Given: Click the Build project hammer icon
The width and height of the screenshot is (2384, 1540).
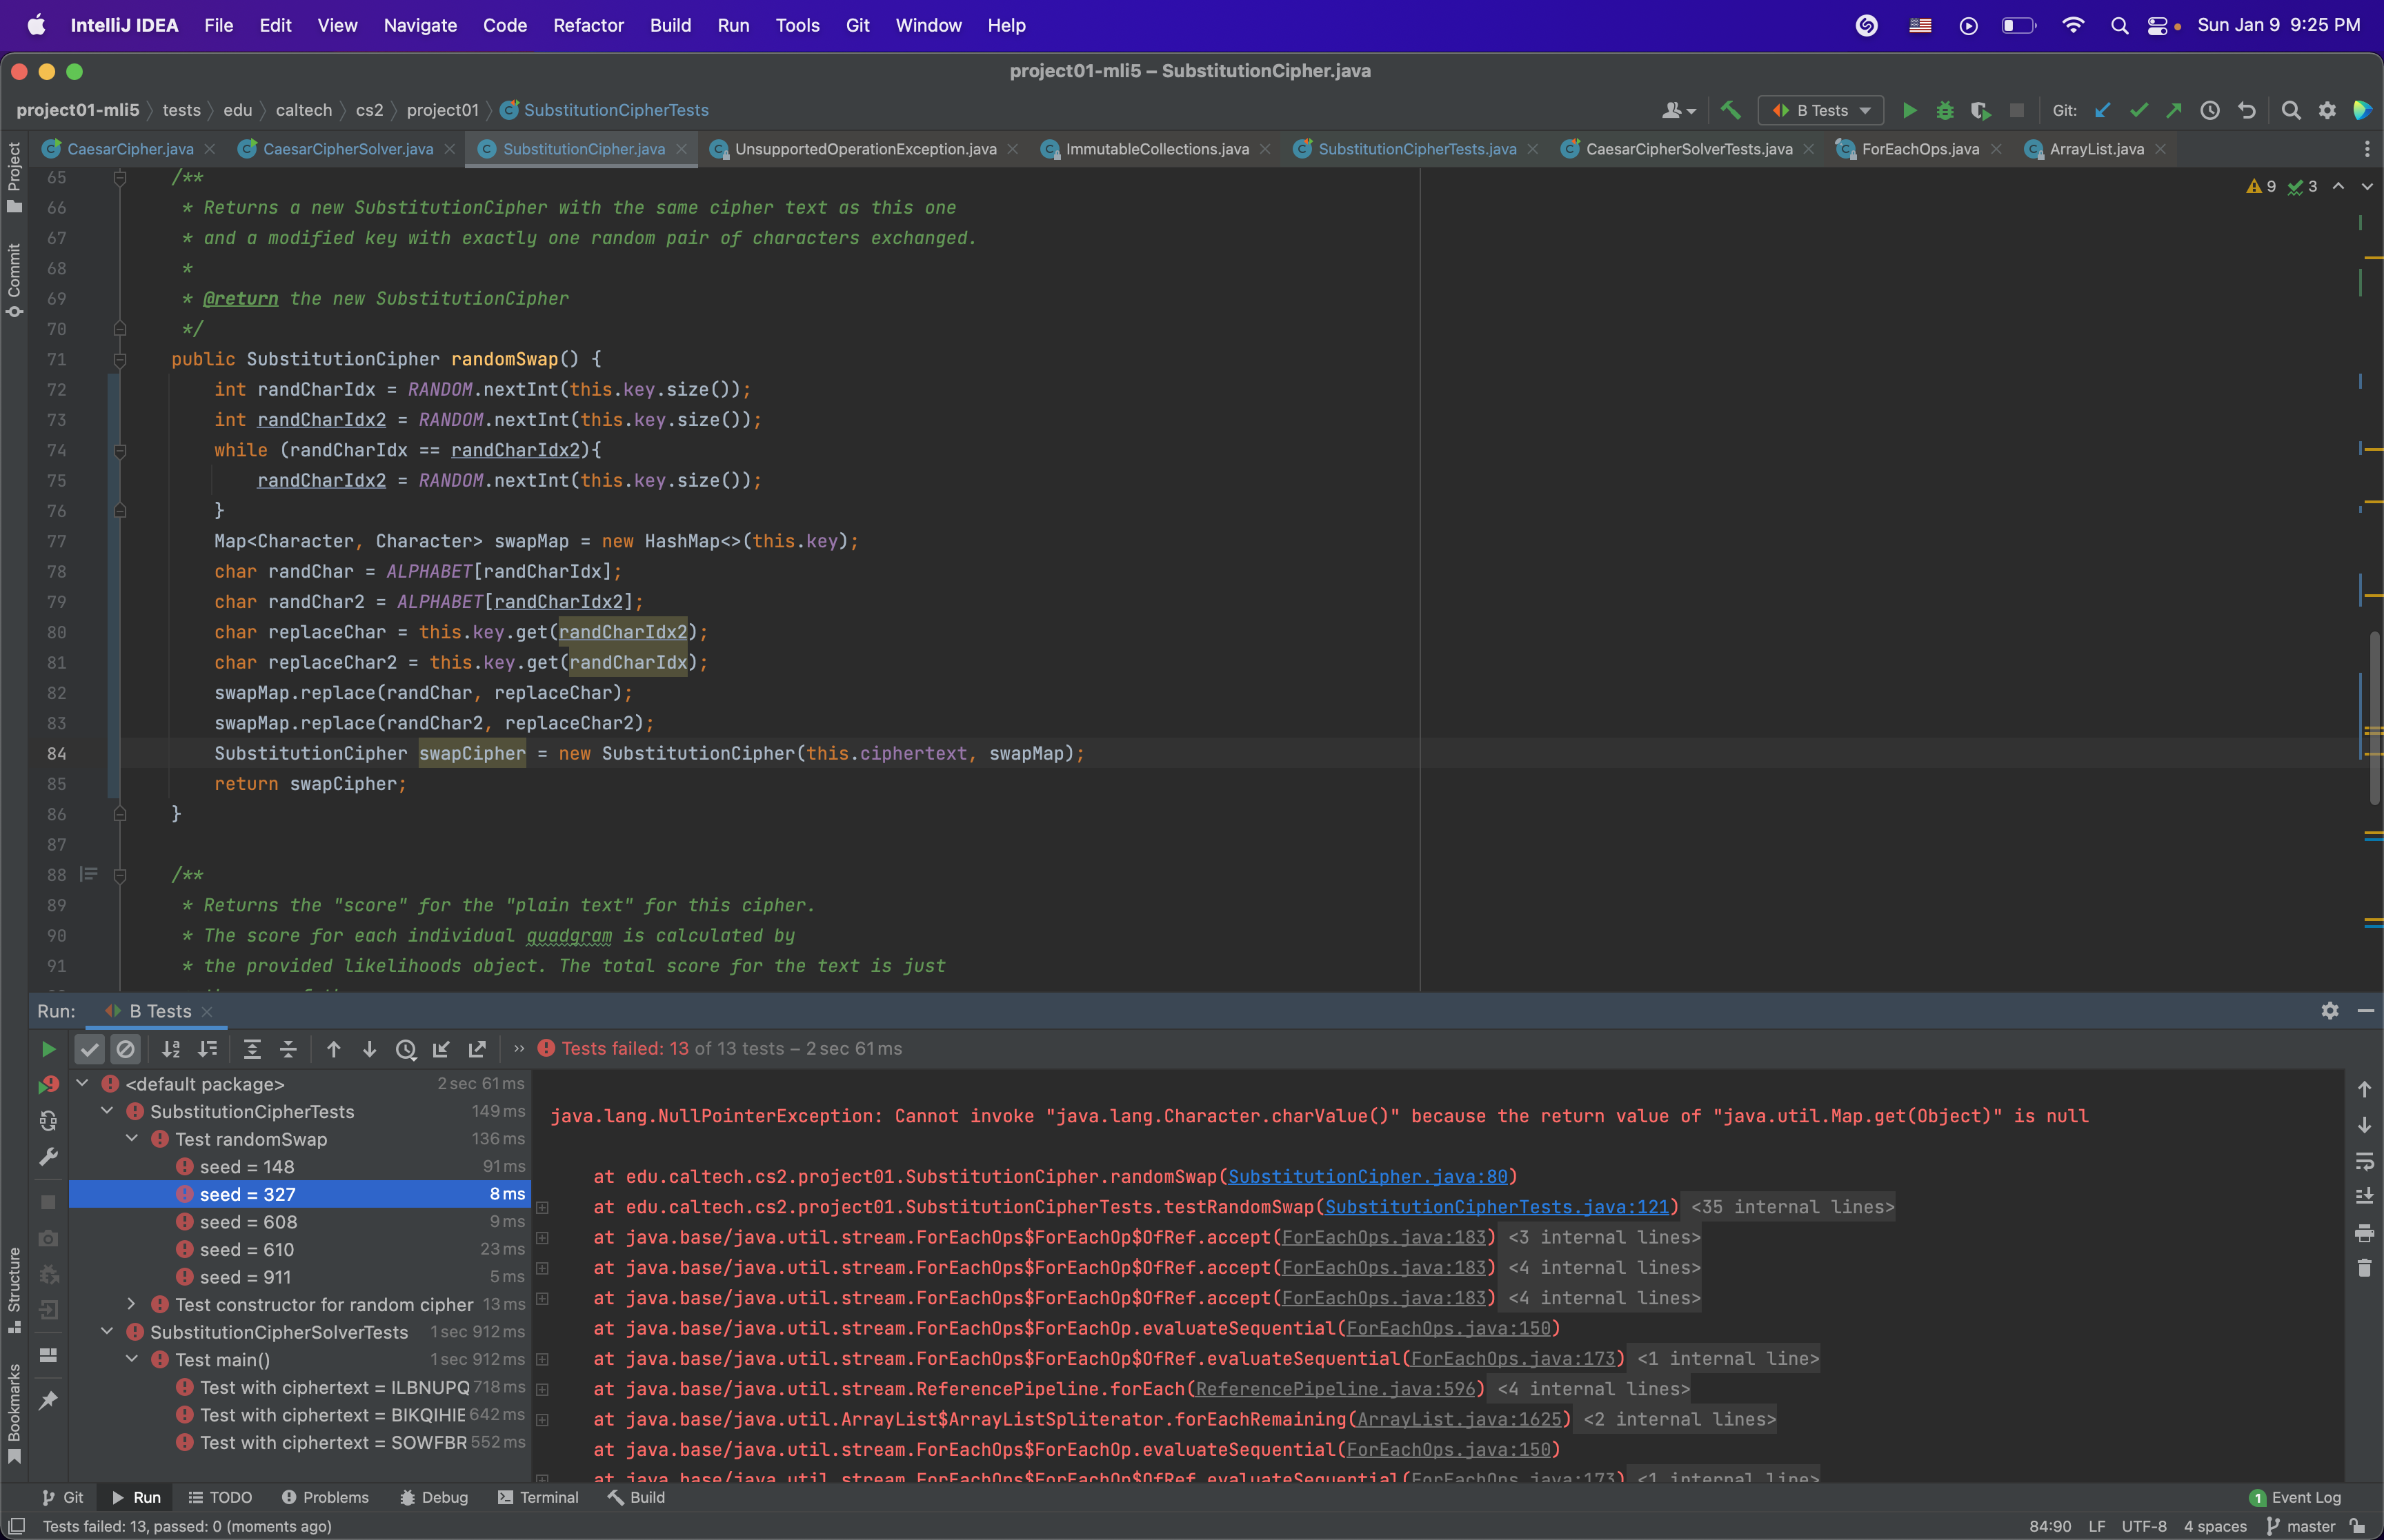Looking at the screenshot, I should [1730, 110].
